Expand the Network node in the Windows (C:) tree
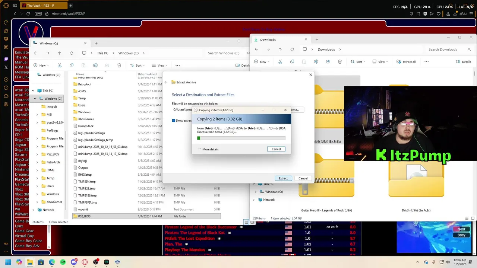The width and height of the screenshot is (477, 268). (33, 210)
